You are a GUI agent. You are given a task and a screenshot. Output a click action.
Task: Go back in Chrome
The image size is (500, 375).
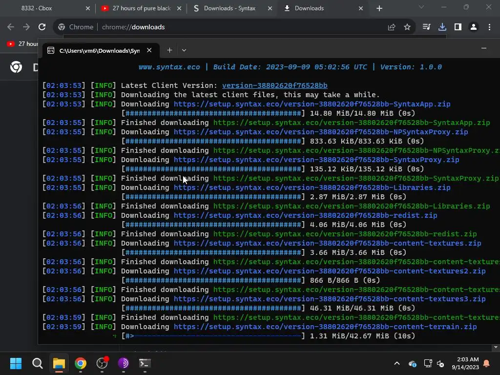[x=11, y=27]
